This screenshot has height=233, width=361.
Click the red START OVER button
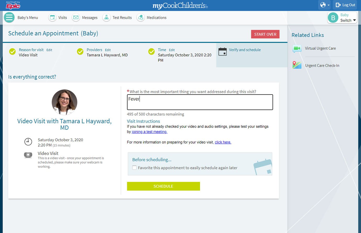pos(265,34)
